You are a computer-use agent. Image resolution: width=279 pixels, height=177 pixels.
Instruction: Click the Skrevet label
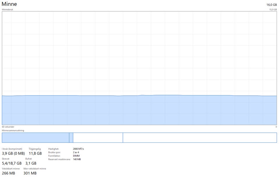click(6, 159)
